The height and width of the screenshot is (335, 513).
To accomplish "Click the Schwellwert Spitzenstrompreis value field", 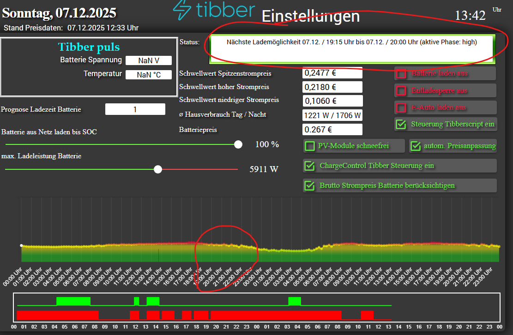I will [332, 73].
